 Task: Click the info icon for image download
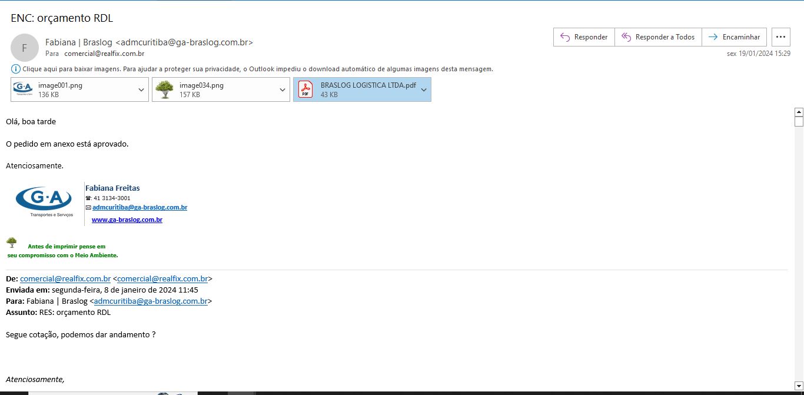pyautogui.click(x=16, y=69)
